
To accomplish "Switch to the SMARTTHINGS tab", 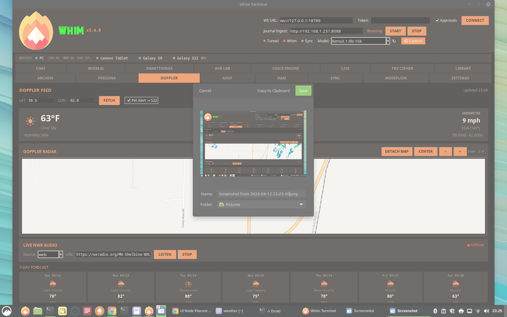I will [x=159, y=69].
